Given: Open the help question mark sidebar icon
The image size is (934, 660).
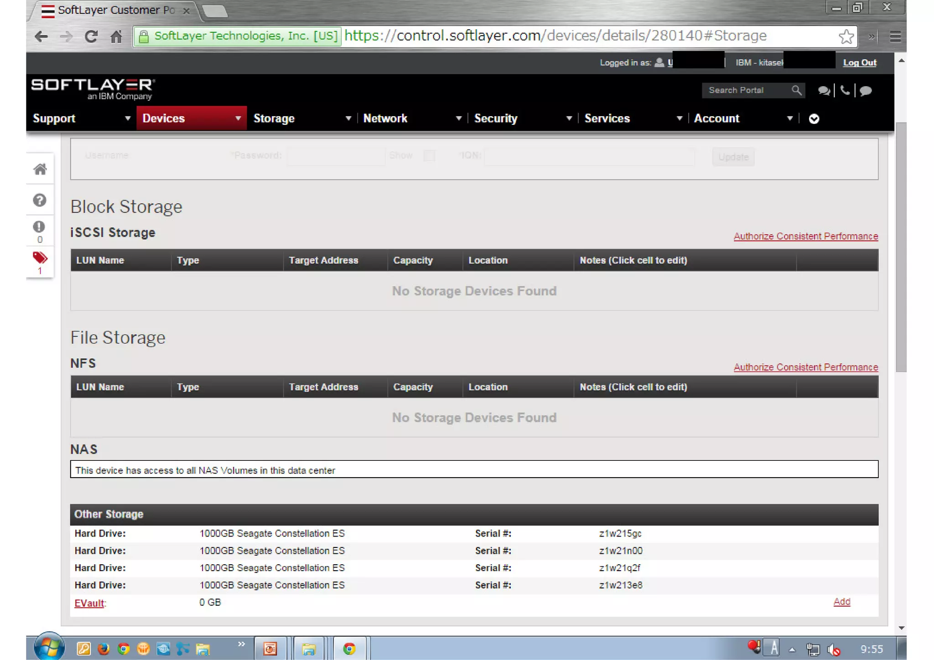Looking at the screenshot, I should 40,200.
